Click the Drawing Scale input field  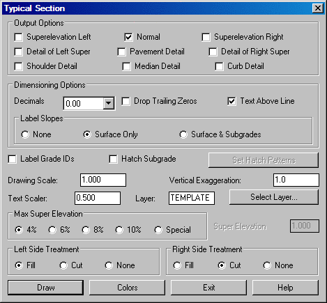pos(103,180)
